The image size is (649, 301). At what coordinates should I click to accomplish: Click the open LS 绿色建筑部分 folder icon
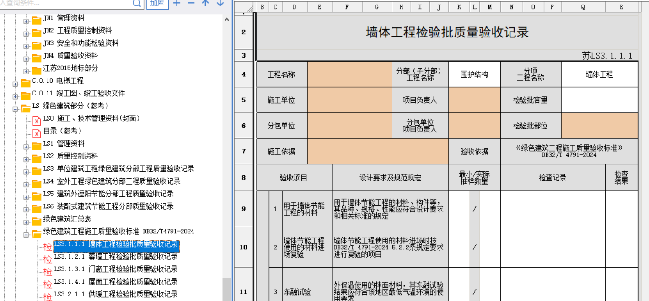pos(26,109)
